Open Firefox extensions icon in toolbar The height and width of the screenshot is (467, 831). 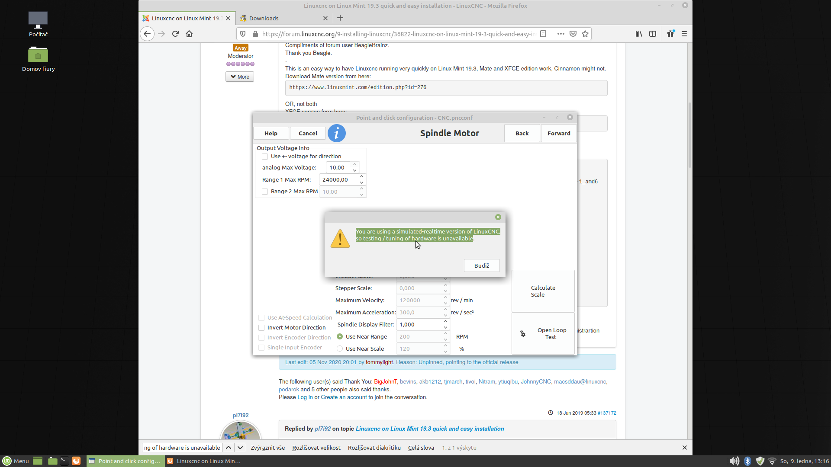[x=670, y=34]
